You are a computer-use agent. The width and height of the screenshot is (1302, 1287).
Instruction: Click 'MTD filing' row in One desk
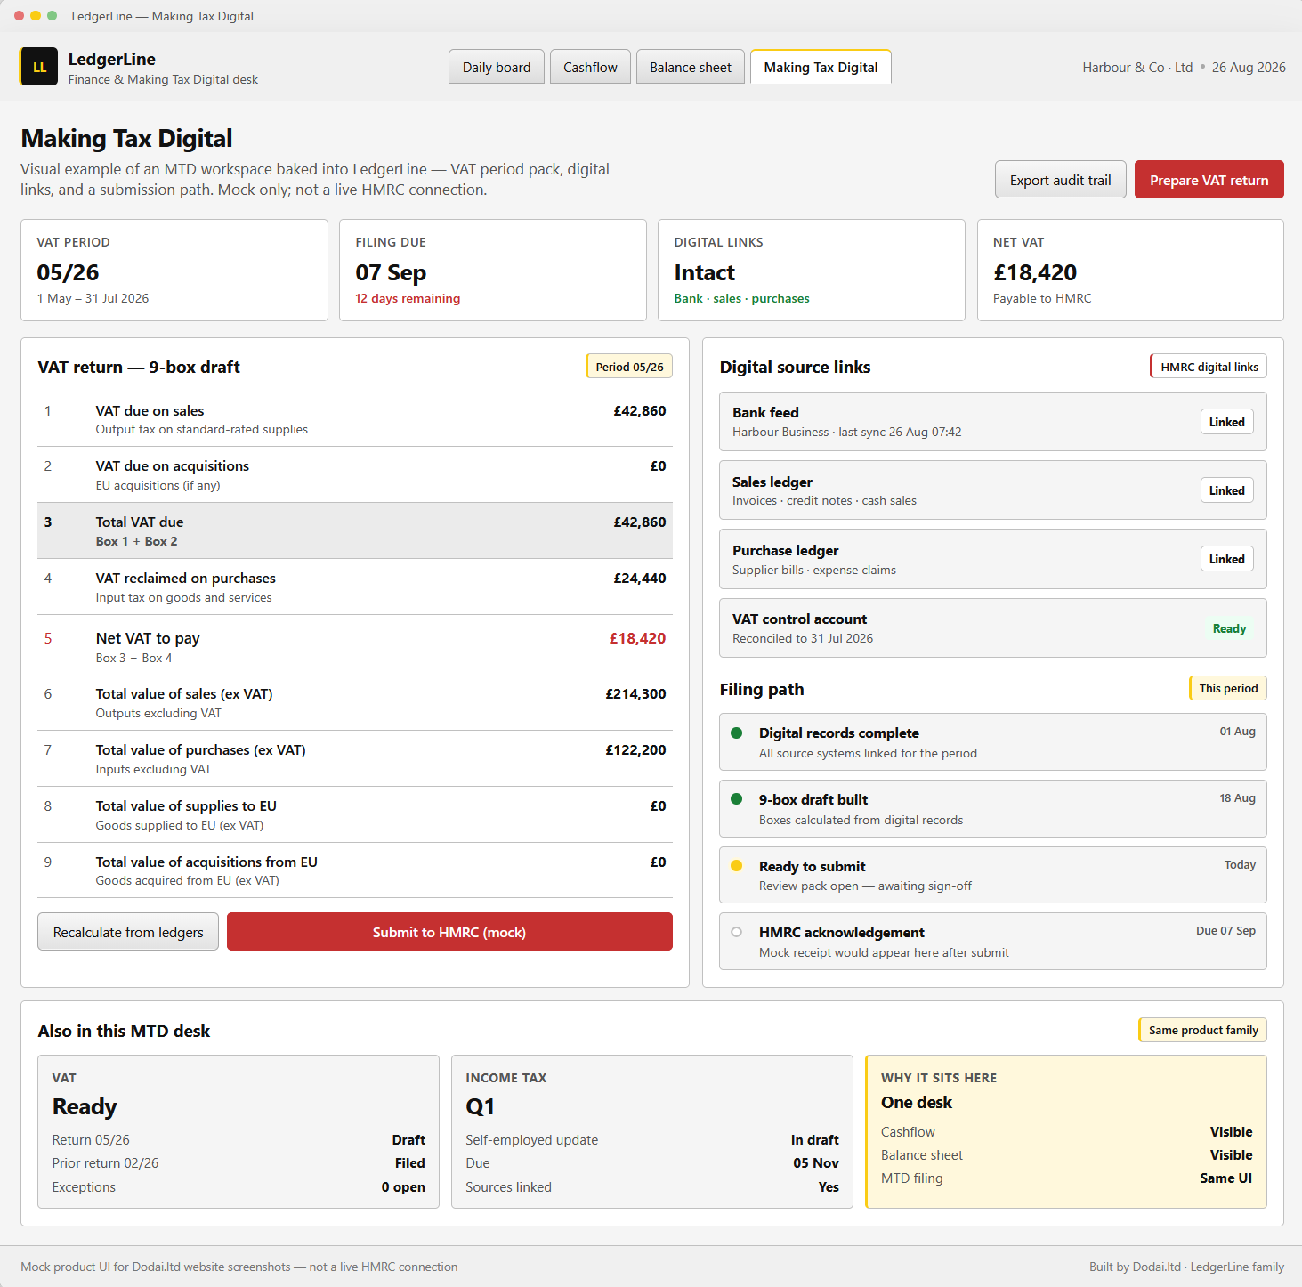pyautogui.click(x=1066, y=1178)
